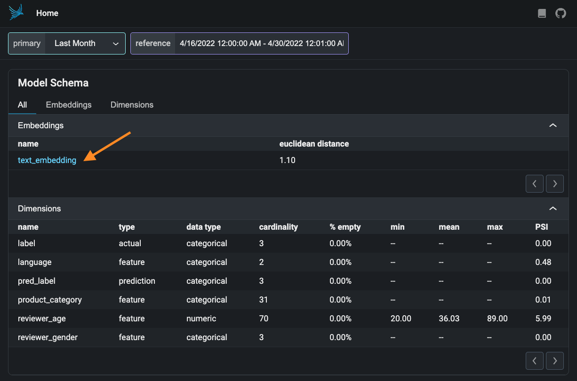Viewport: 577px width, 381px height.
Task: Select the reviewer_age dimension row
Action: point(42,319)
